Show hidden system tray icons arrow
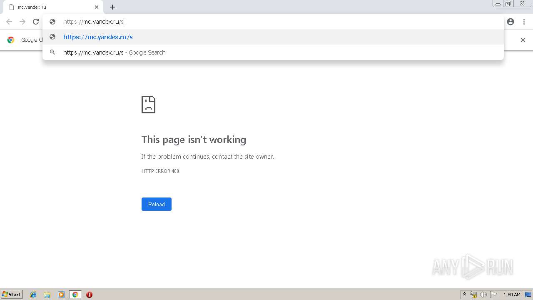 click(x=464, y=295)
